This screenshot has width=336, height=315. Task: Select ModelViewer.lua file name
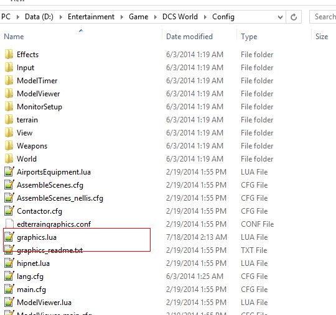point(44,303)
